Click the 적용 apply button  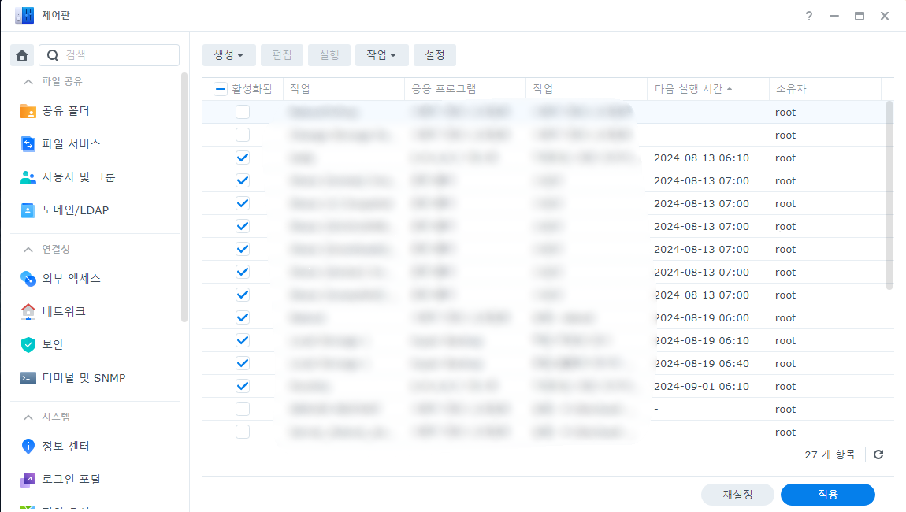click(x=827, y=495)
